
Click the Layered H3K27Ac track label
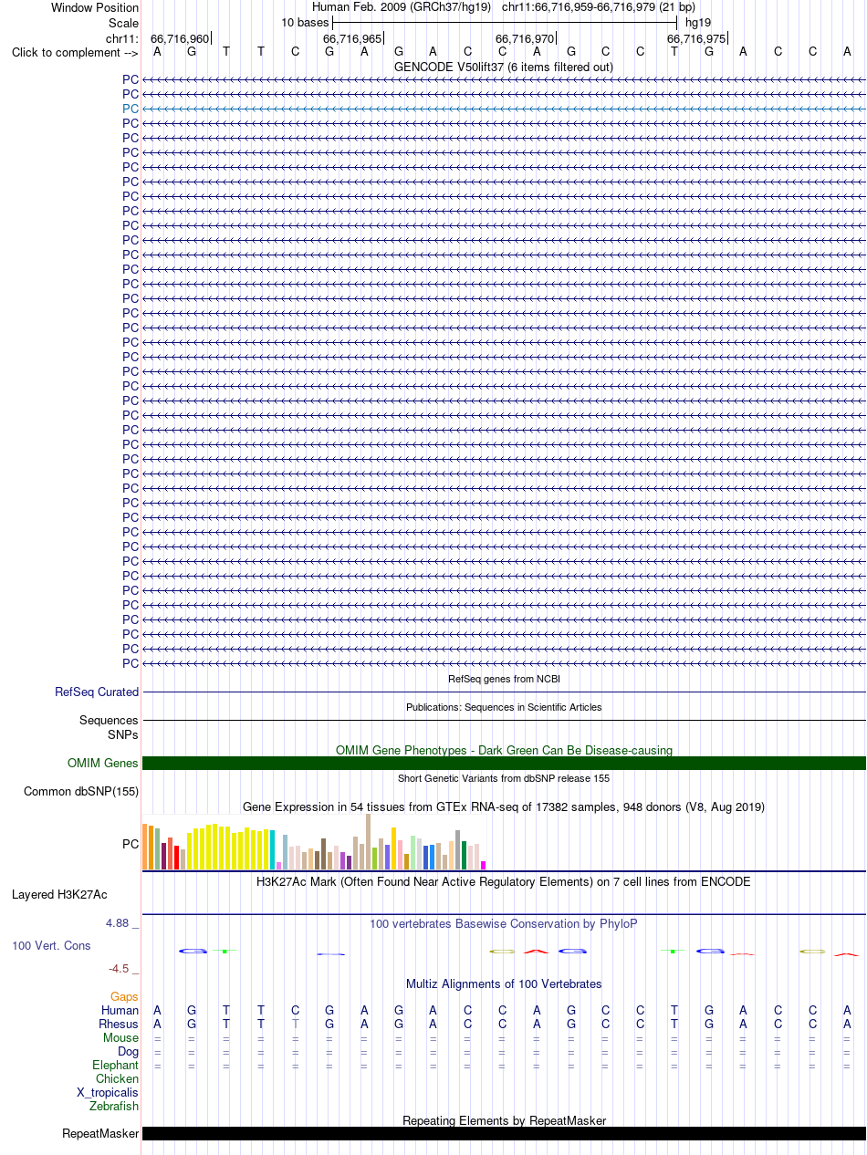59,895
